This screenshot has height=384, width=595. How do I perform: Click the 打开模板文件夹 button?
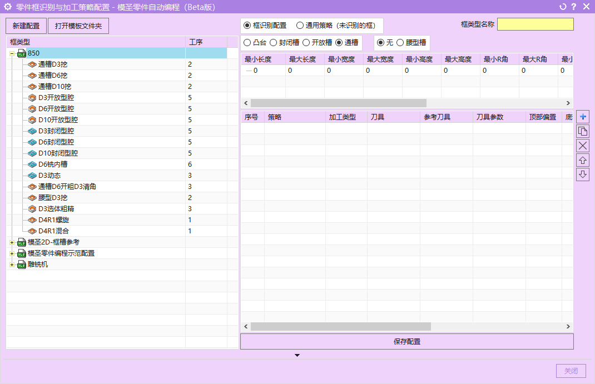pos(78,26)
